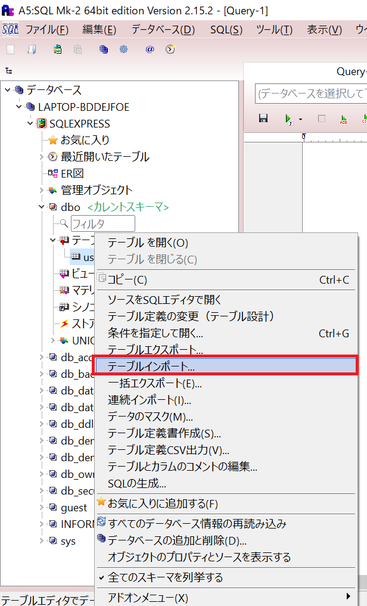Expand the 管理オブジェクト tree node

click(42, 190)
